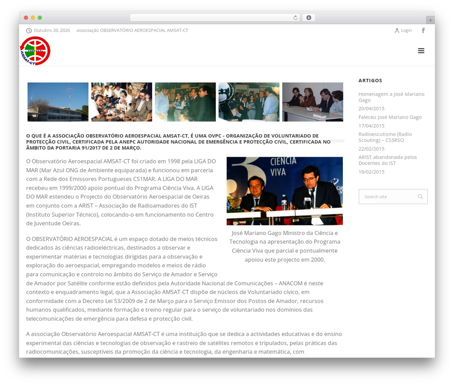The height and width of the screenshot is (385, 454).
Task: Click the article date 18/02/2015
Action: coord(371,172)
